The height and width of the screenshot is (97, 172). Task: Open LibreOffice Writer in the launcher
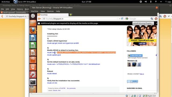pos(33,38)
